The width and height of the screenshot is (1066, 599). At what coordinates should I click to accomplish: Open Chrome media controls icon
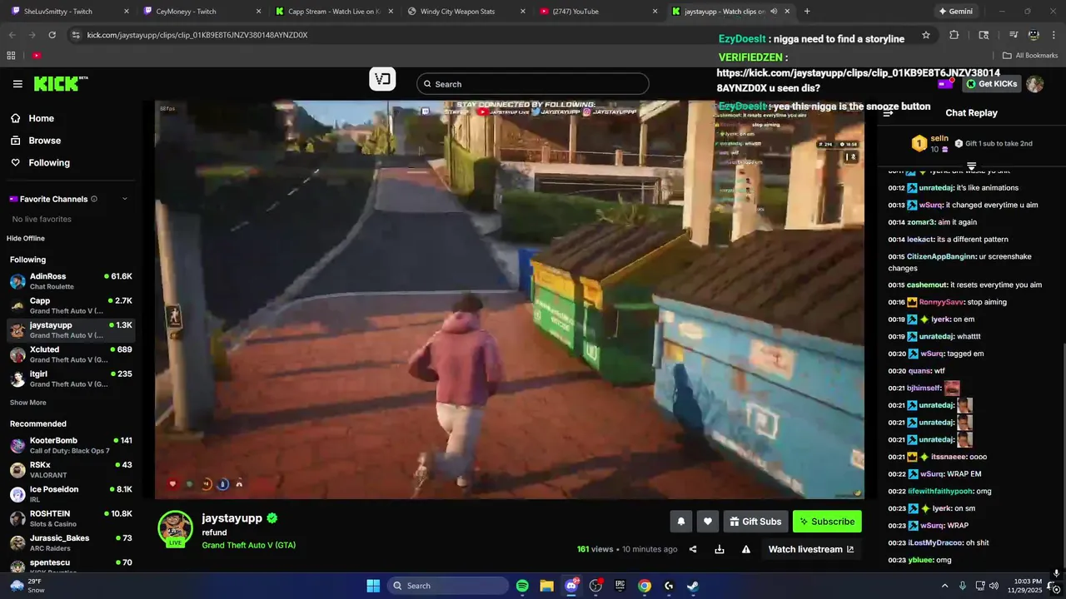point(1013,35)
